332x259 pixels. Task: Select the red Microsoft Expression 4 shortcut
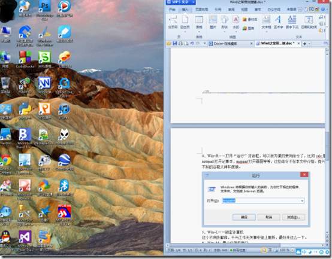coord(25,190)
